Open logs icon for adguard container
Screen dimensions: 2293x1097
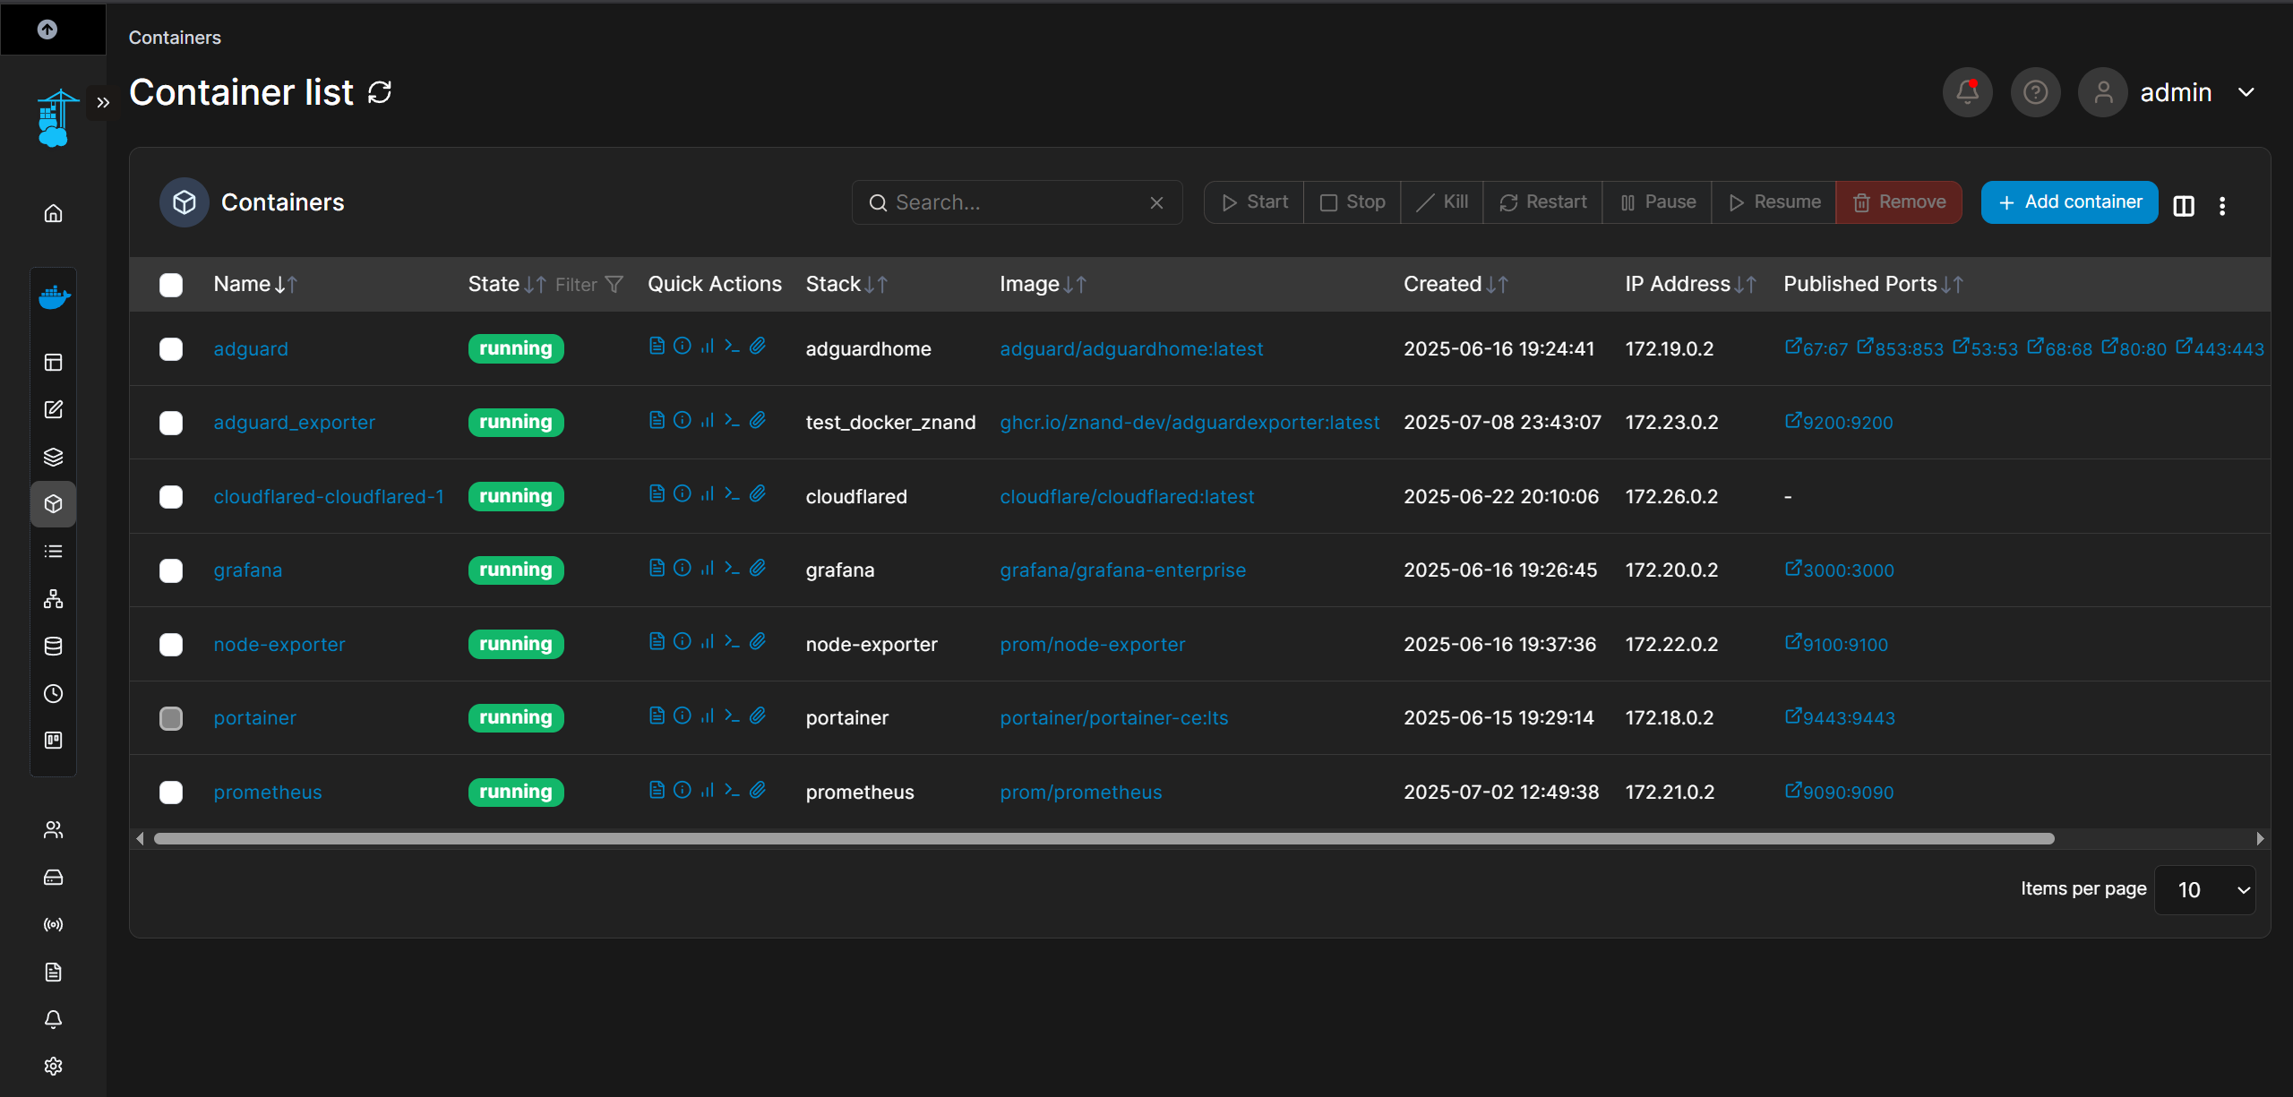tap(657, 347)
